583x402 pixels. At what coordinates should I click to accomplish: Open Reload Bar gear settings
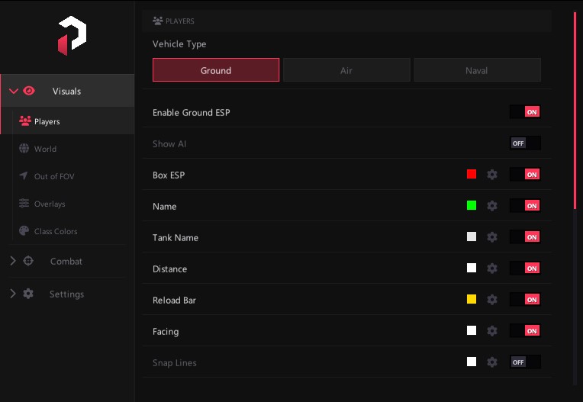(x=492, y=300)
